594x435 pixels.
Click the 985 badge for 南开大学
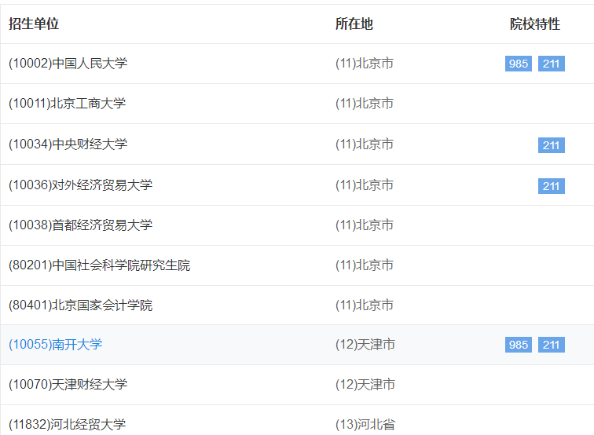point(519,345)
